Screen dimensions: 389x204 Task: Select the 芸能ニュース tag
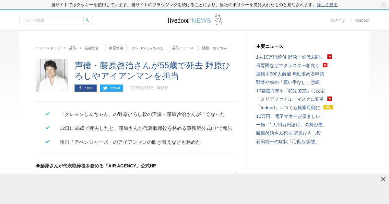183,48
